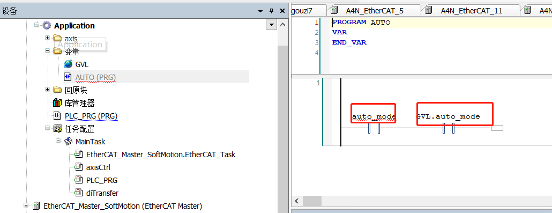Open 库管理器 in the tree
The image size is (552, 213).
pos(79,103)
